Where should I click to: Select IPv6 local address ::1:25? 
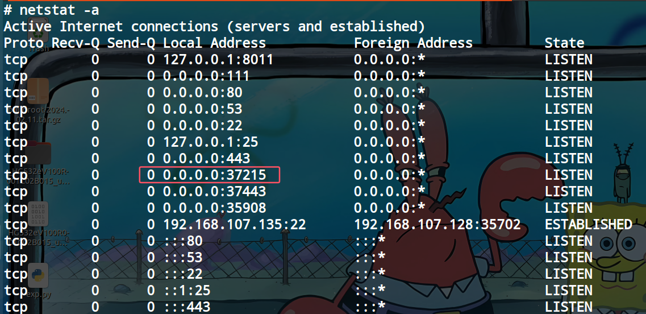coord(186,291)
